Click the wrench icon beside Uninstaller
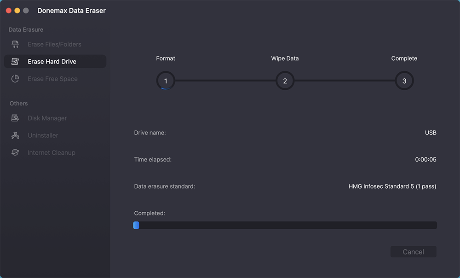The width and height of the screenshot is (460, 278). 15,135
